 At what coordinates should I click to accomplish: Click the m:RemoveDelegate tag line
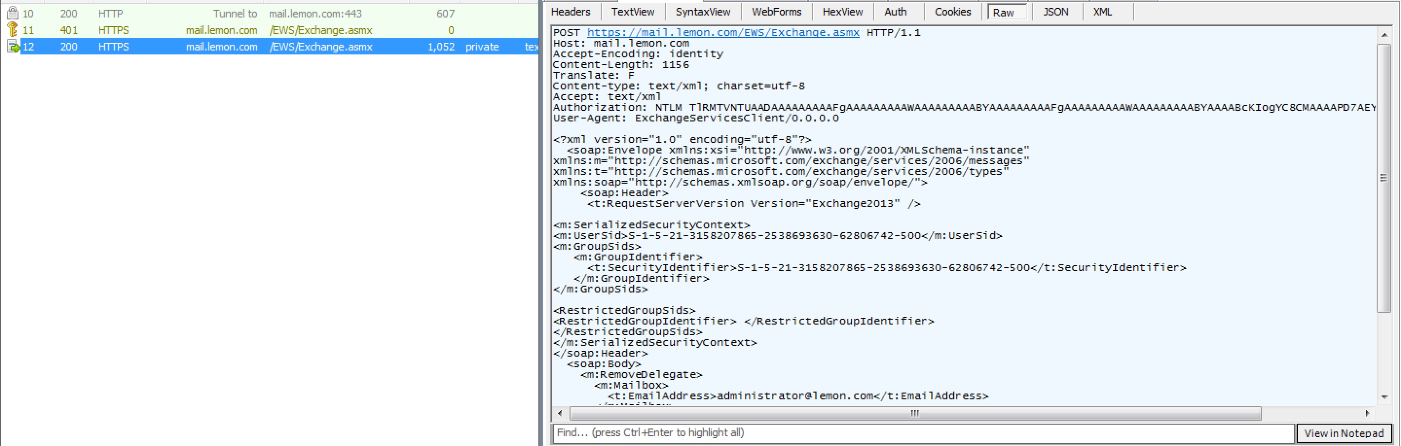pos(642,375)
